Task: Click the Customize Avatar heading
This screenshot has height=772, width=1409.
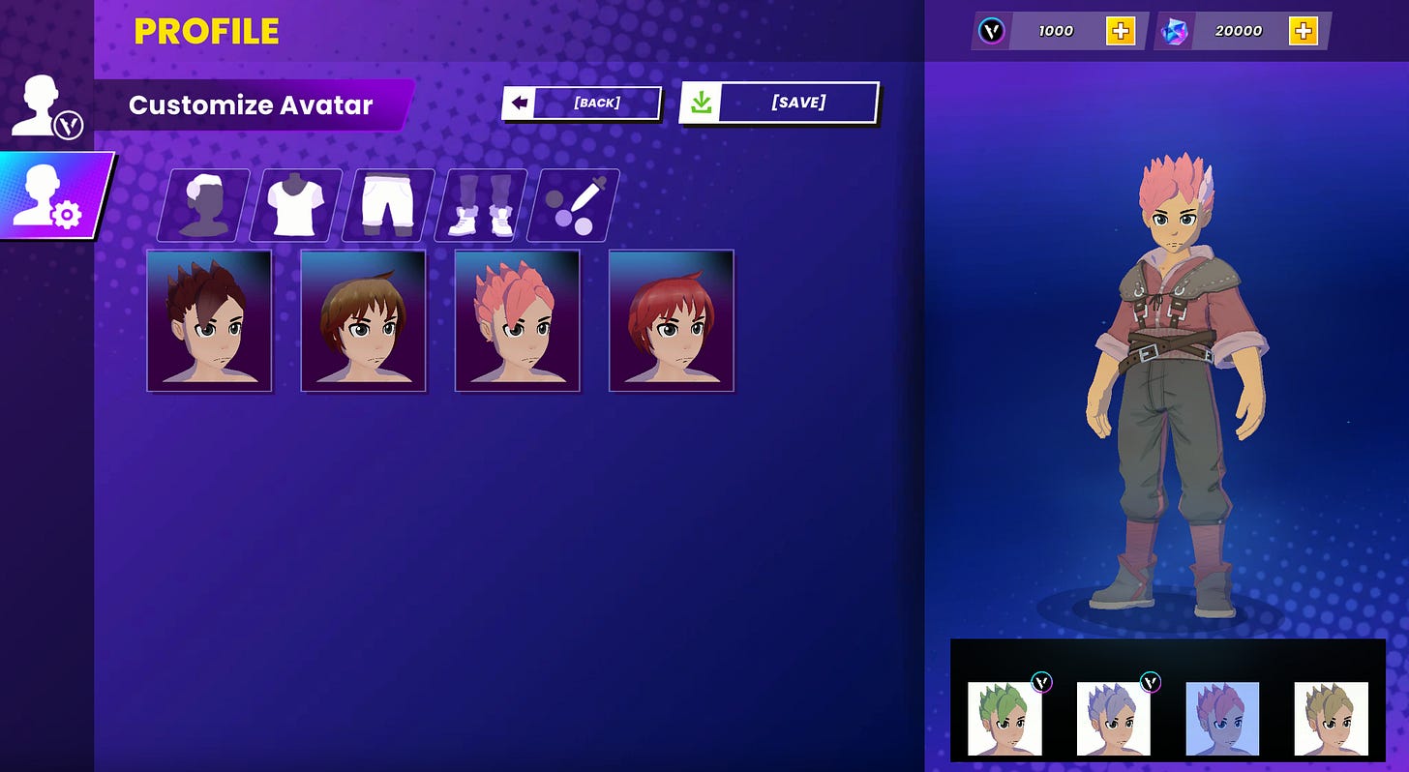Action: (251, 104)
